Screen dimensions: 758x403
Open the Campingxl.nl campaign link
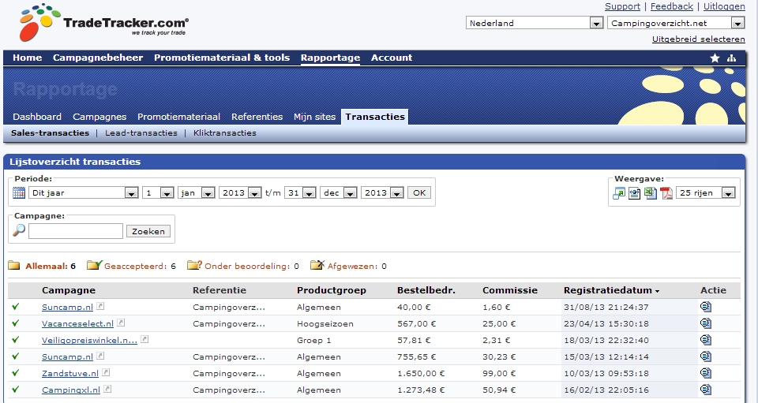[x=71, y=390]
